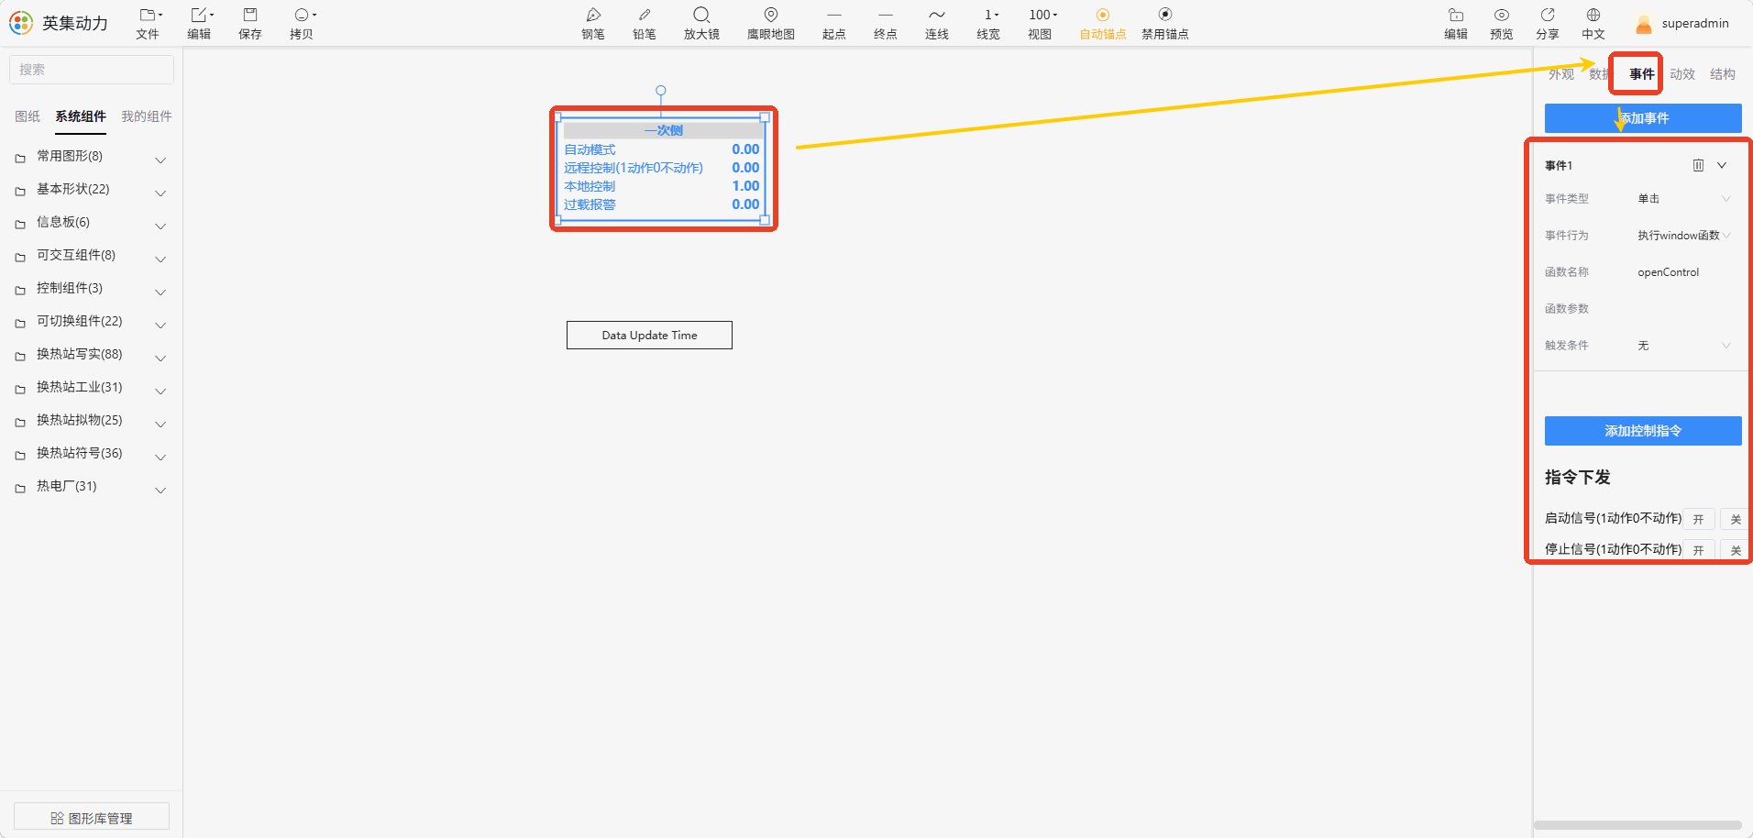Click the horizontal scrollbar in right panel
Viewport: 1753px width, 838px height.
(x=1637, y=825)
